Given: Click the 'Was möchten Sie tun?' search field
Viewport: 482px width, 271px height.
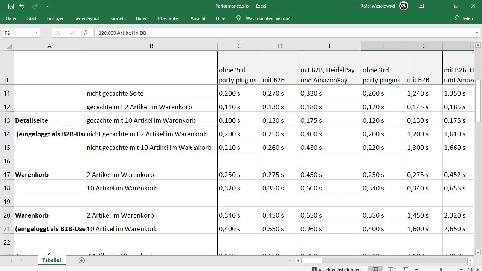Looking at the screenshot, I should 268,18.
